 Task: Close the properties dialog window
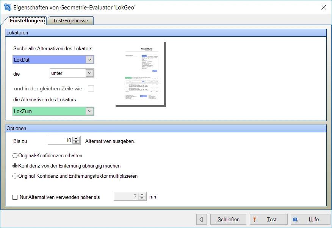(323, 7)
